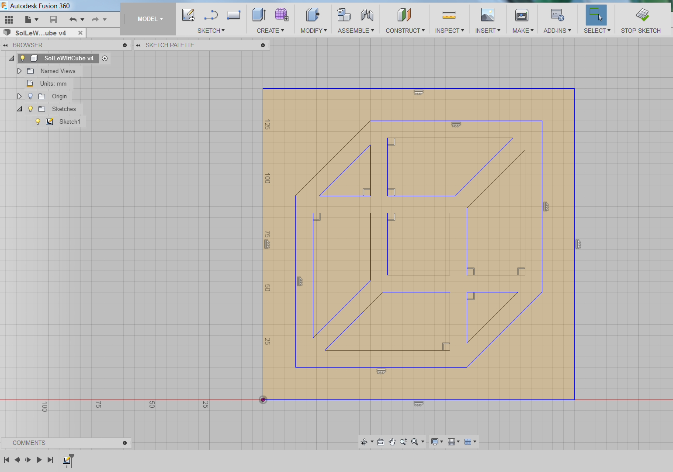Open the File menu icon
This screenshot has height=472, width=673.
point(28,20)
